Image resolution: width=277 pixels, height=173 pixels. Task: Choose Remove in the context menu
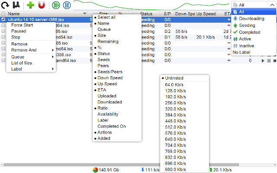click(x=31, y=44)
